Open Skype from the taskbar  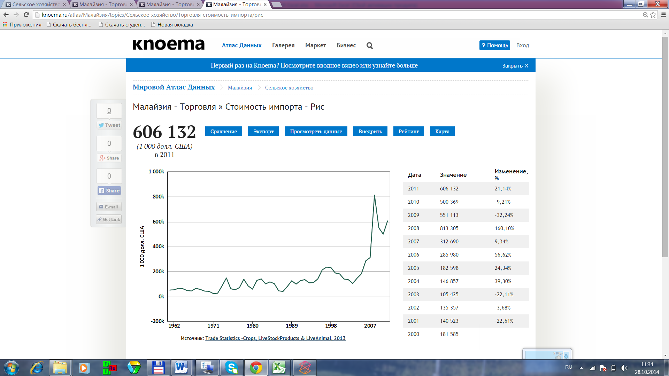[x=232, y=368]
